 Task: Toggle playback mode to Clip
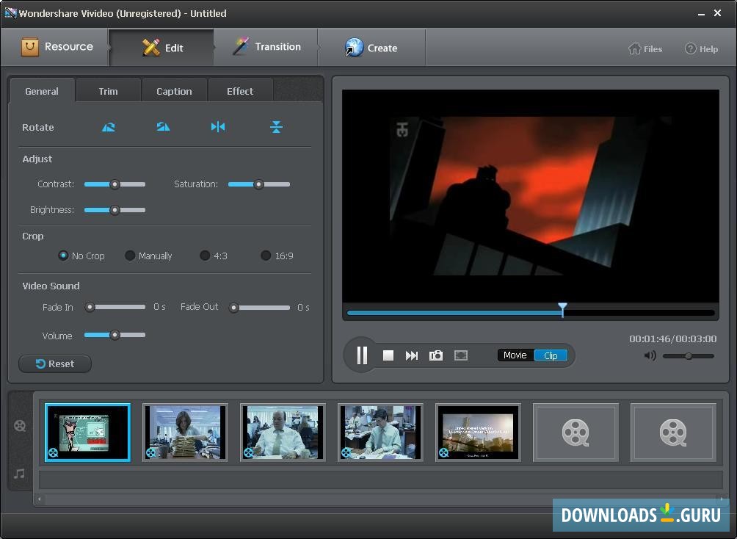551,355
